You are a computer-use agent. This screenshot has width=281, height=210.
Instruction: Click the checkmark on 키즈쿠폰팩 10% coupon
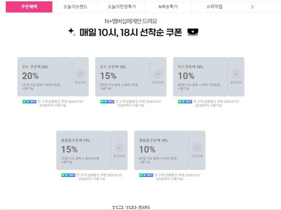(x=236, y=74)
